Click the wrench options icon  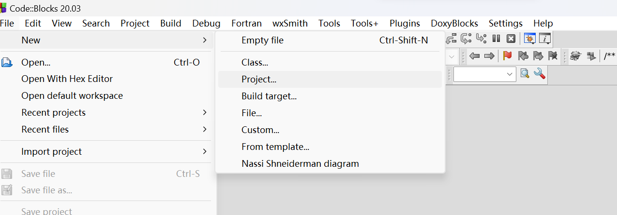(x=540, y=74)
